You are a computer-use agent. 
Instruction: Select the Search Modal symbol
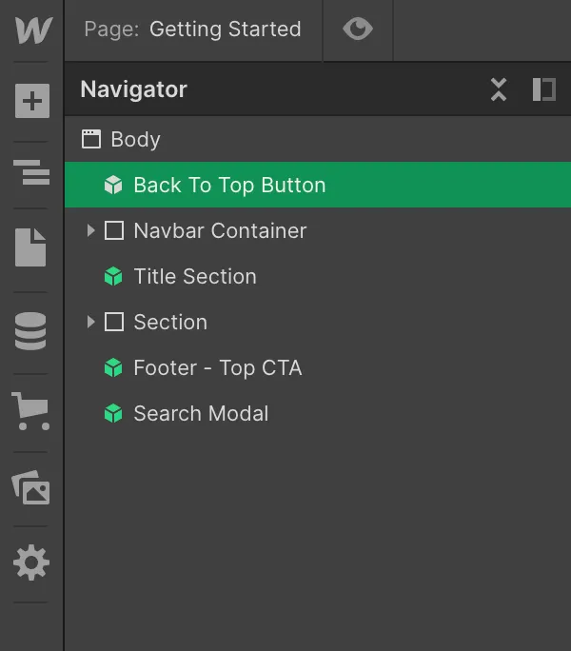coord(201,413)
